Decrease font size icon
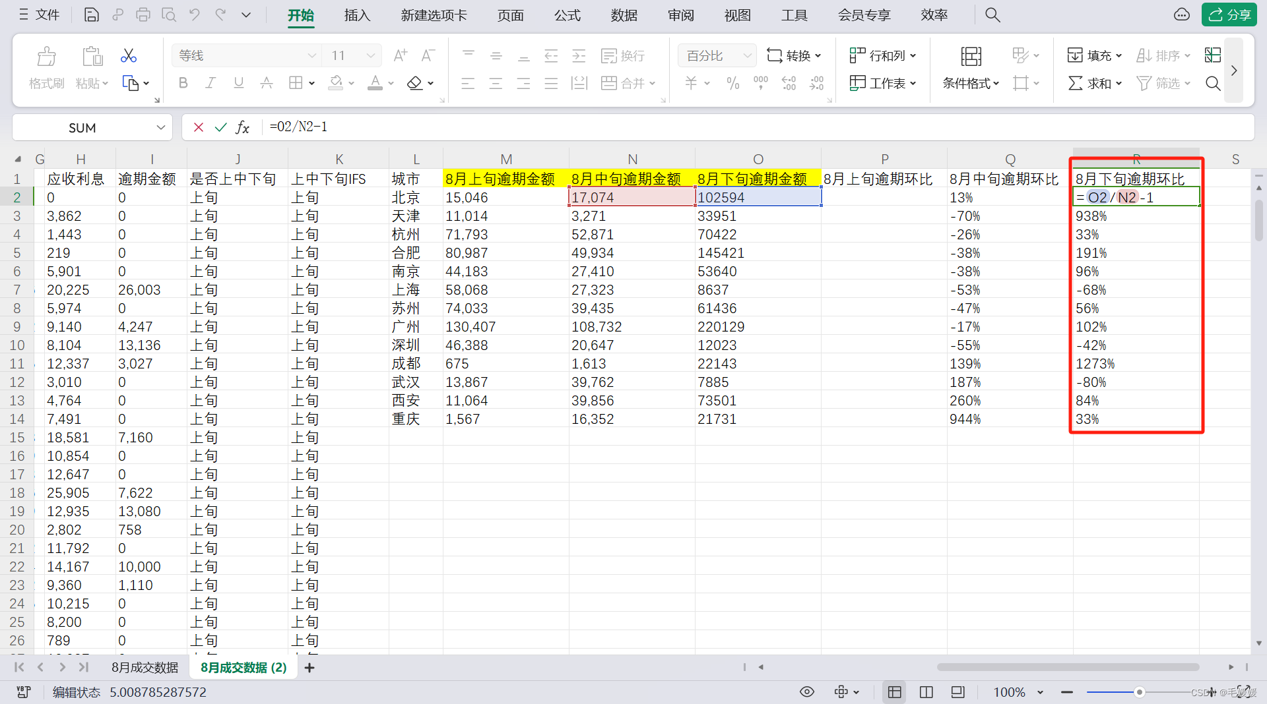1267x704 pixels. tap(428, 55)
